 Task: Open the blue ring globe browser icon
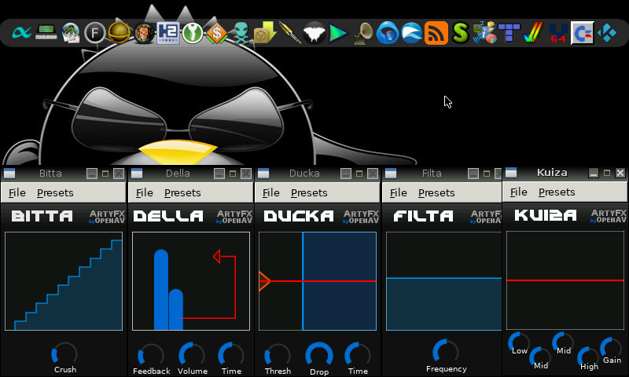(x=387, y=33)
